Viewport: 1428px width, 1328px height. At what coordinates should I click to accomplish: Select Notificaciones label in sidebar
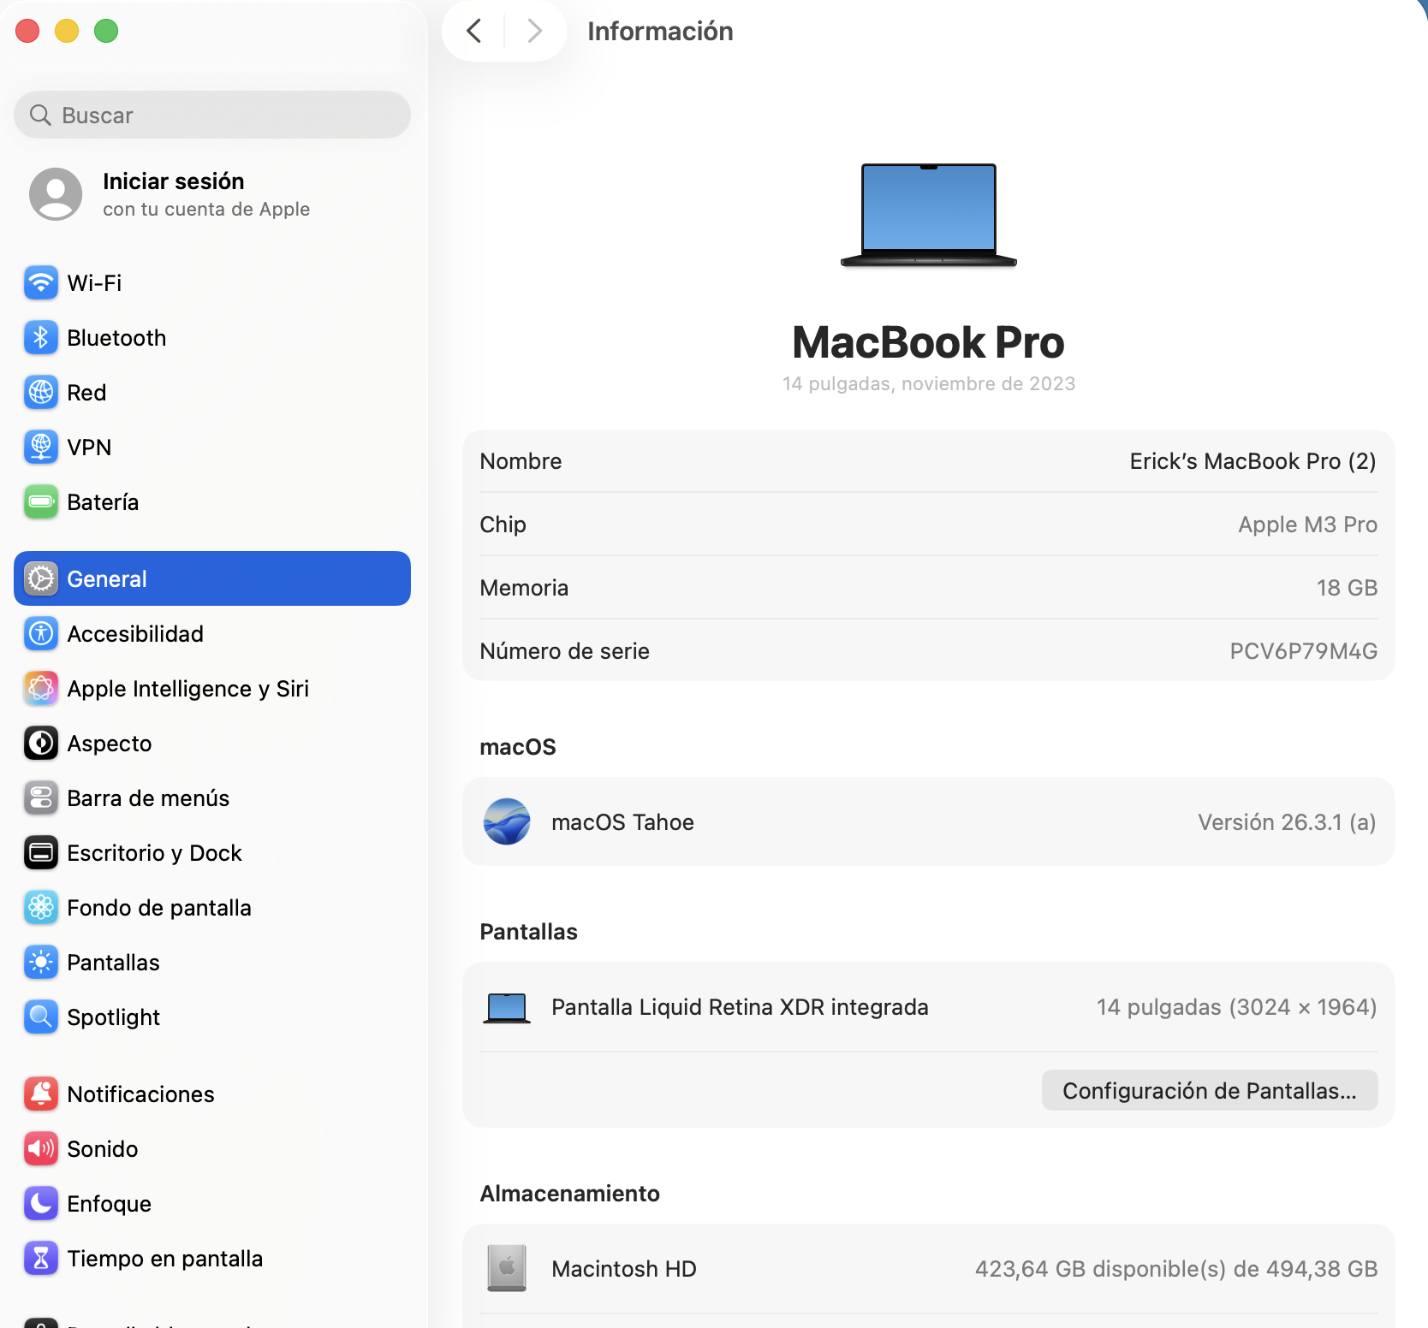[x=140, y=1094]
